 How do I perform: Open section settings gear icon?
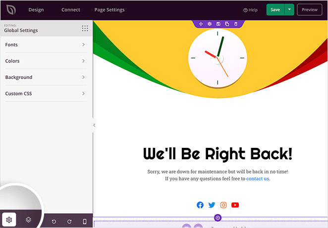coord(210,24)
